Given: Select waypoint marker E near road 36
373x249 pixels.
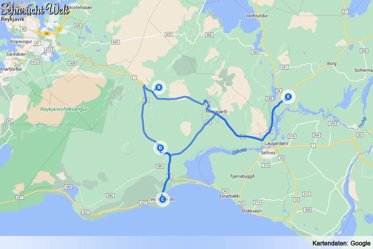Looking at the screenshot, I should click(x=288, y=97).
